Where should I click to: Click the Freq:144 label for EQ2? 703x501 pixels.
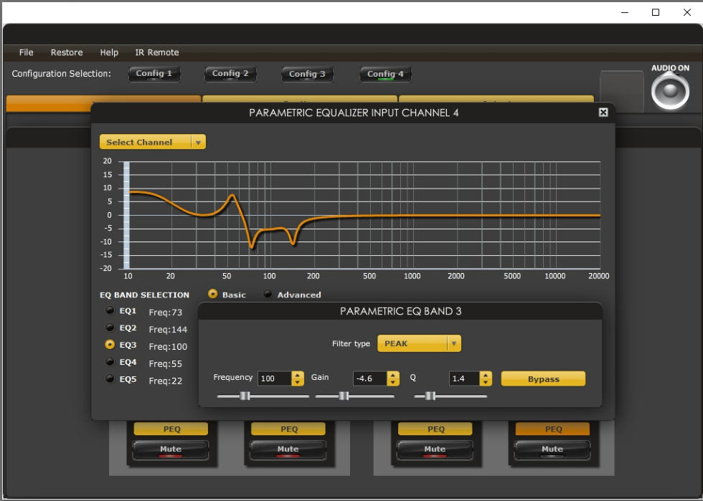tap(168, 329)
